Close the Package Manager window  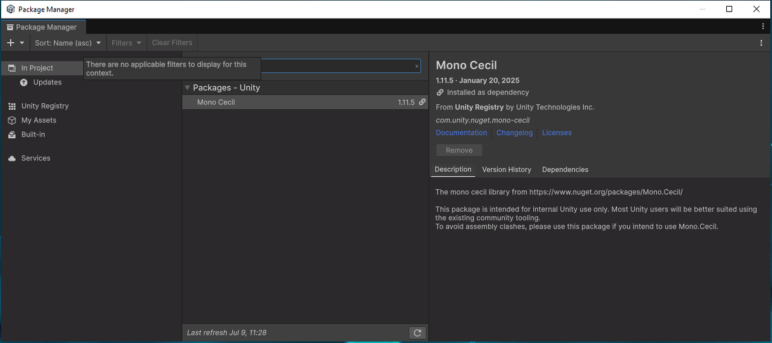click(757, 9)
